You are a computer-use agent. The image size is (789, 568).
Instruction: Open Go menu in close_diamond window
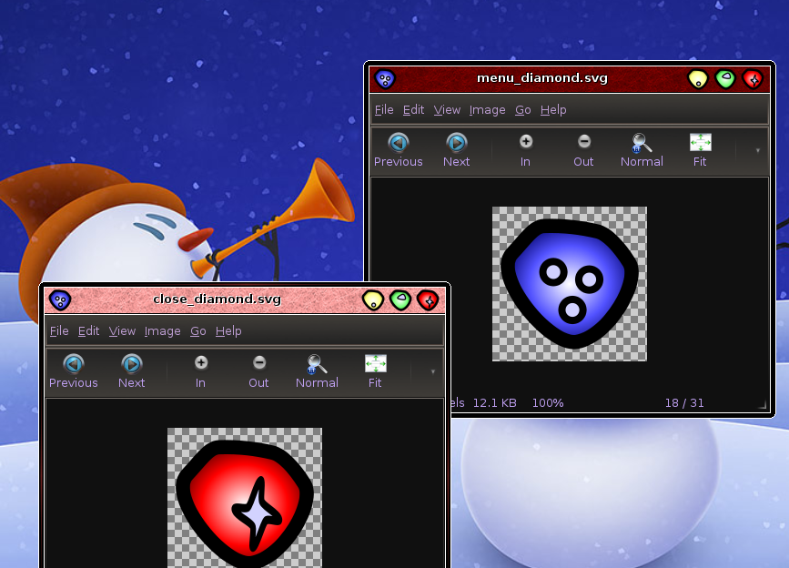197,331
